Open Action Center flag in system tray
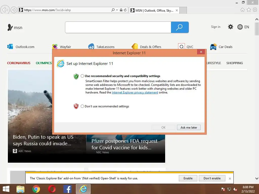 point(223,189)
